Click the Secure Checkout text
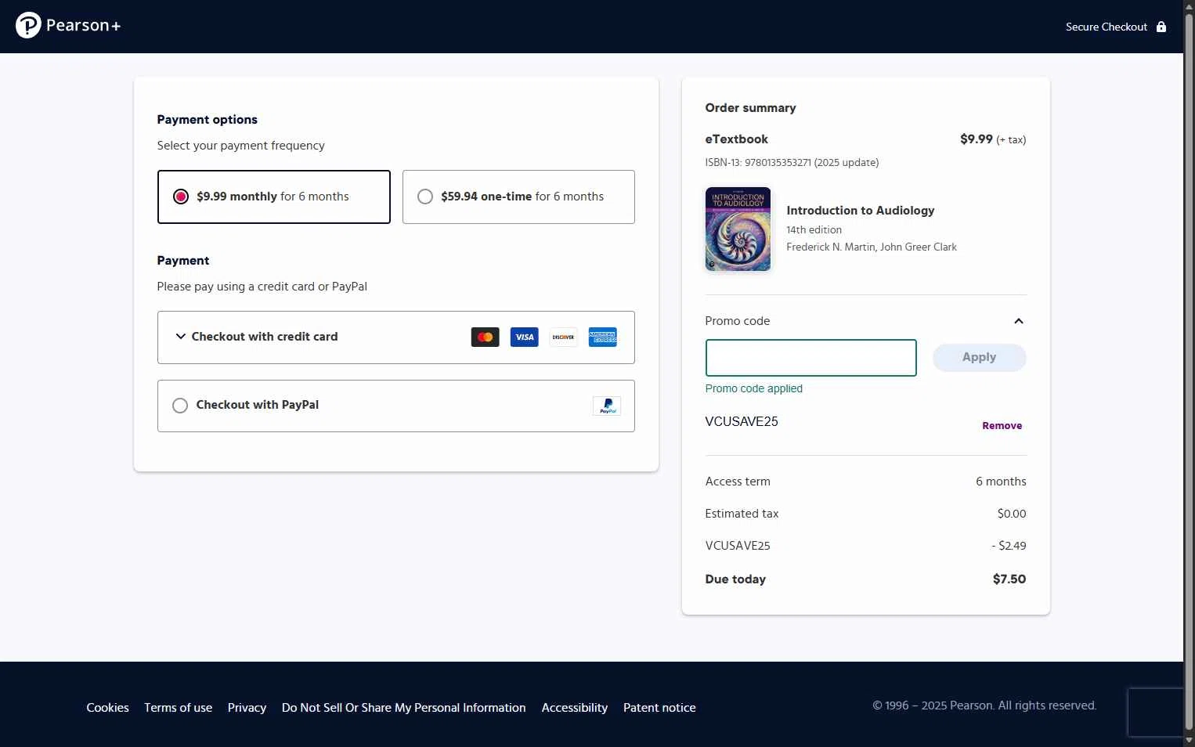The width and height of the screenshot is (1195, 747). (1107, 27)
